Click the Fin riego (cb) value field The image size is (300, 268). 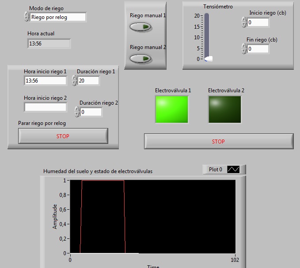tap(258, 49)
